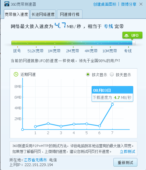This screenshot has height=170, width=146.
Task: Click chart data point for test 5
Action: click(87, 124)
